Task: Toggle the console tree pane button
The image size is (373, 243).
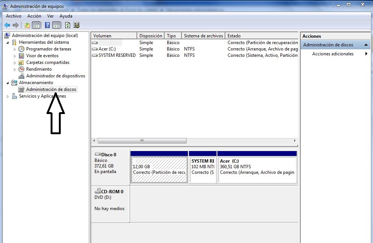Action: [36, 25]
